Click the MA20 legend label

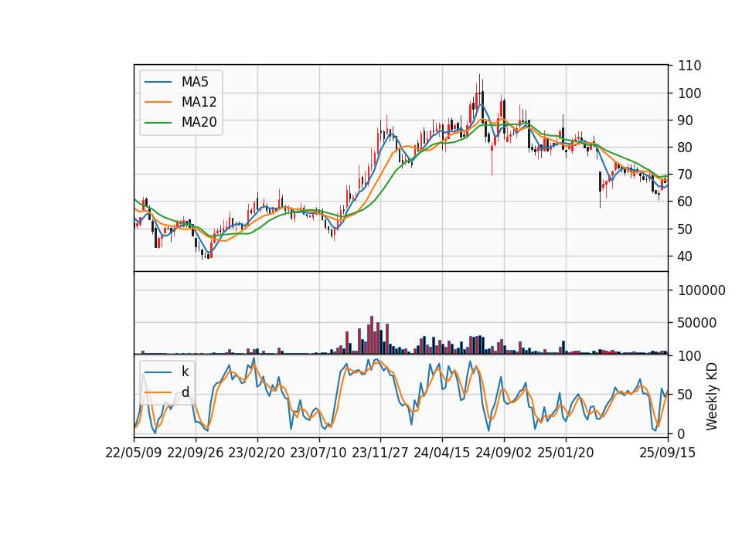199,122
